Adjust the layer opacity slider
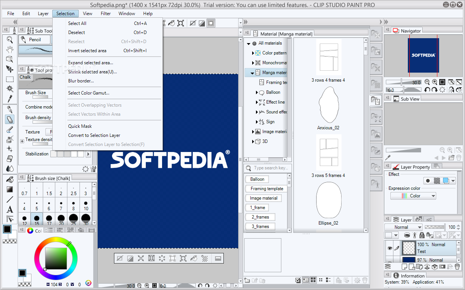Screen dimensions: 465x290 pyautogui.click(x=435, y=227)
